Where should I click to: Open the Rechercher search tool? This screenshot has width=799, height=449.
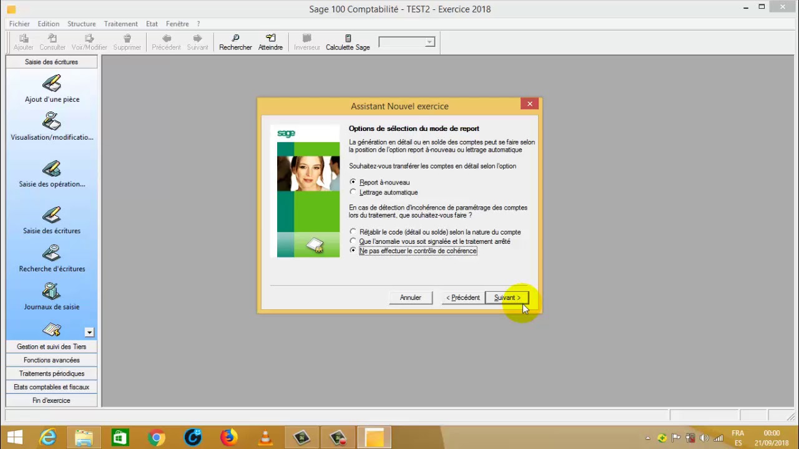click(235, 42)
